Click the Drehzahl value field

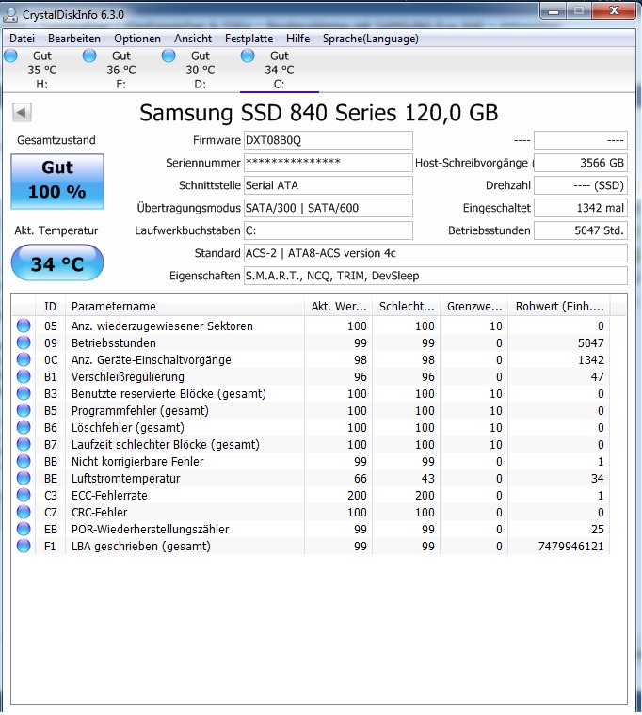point(581,185)
